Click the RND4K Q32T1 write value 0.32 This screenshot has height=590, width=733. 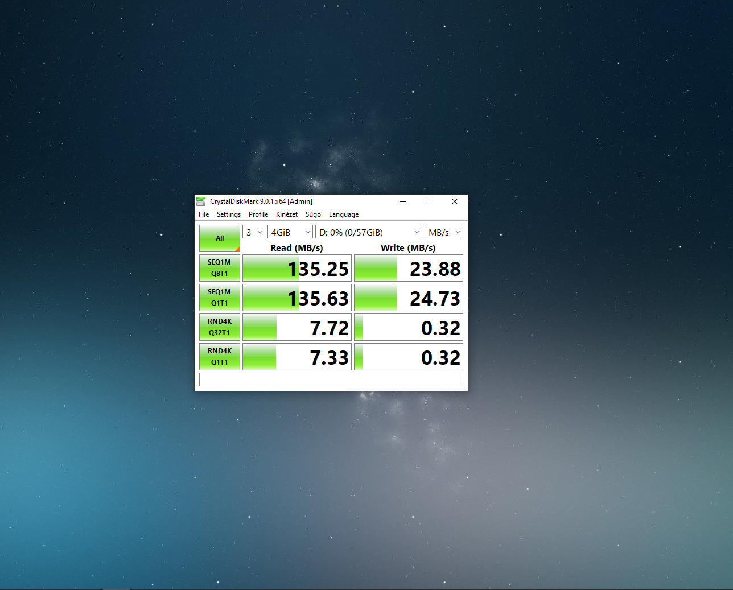click(x=409, y=327)
